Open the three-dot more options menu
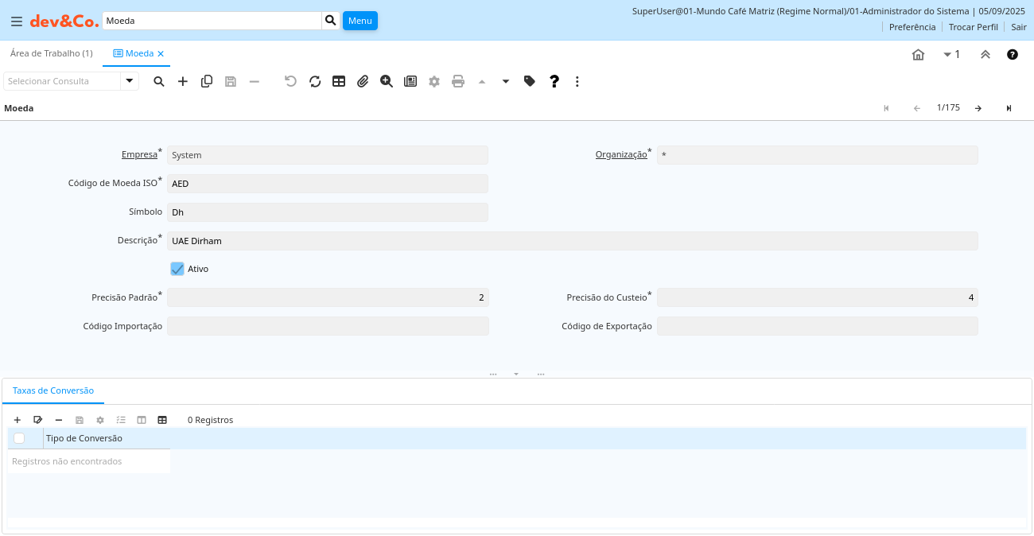Screen dimensions: 1034x536 577,81
